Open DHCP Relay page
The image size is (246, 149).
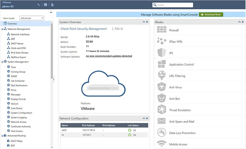click(x=17, y=141)
